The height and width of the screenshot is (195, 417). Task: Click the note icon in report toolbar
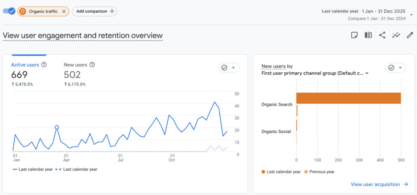(x=354, y=35)
